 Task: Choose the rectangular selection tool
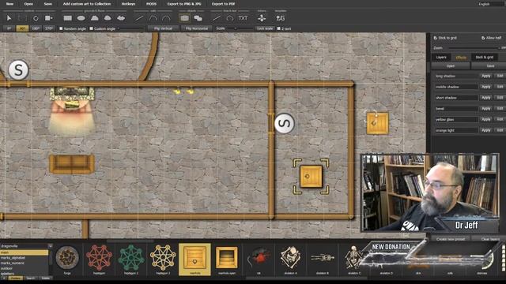[23, 18]
